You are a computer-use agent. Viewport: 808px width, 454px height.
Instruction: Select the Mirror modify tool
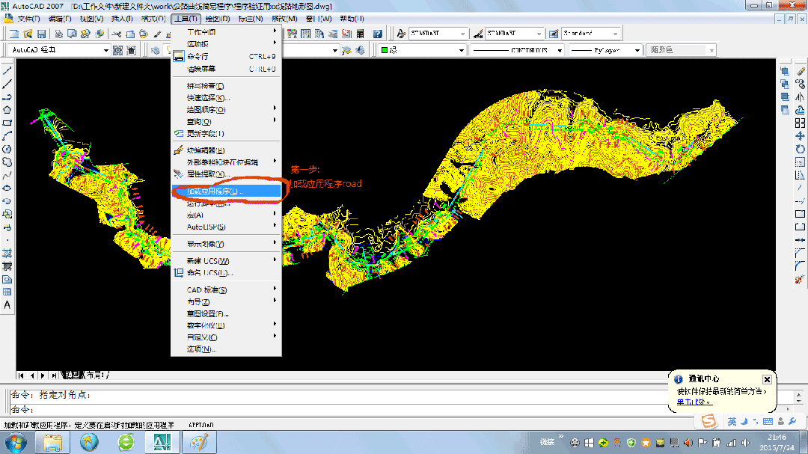(x=801, y=97)
